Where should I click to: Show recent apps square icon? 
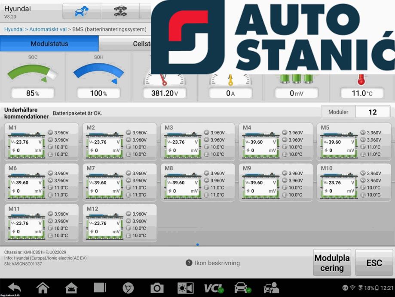click(100, 288)
